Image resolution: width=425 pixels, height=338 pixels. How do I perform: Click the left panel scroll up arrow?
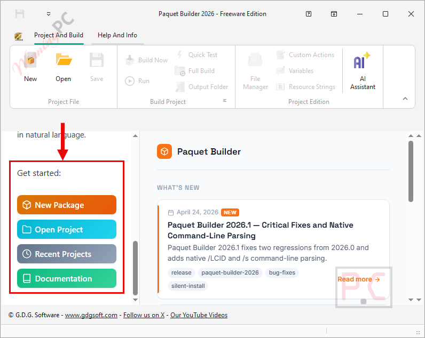tap(135, 136)
